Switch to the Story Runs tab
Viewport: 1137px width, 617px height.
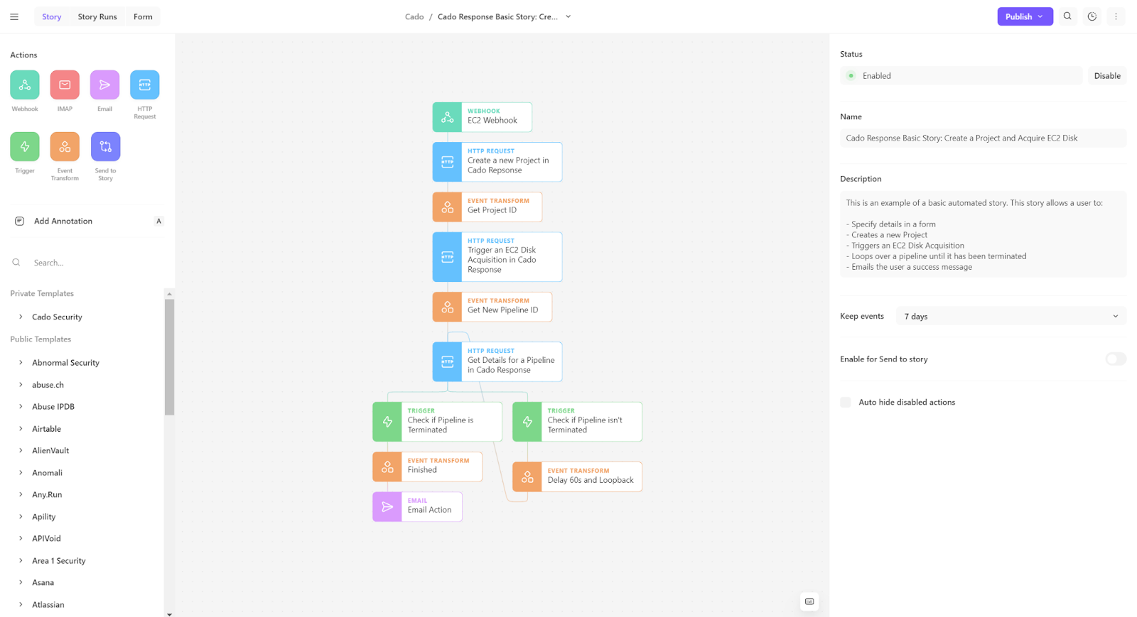[x=97, y=16]
